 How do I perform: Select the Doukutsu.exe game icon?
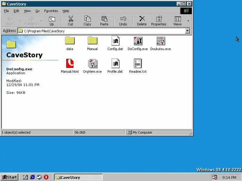161,41
